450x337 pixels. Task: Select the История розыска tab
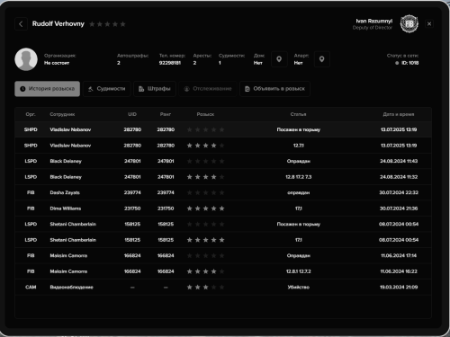point(48,89)
